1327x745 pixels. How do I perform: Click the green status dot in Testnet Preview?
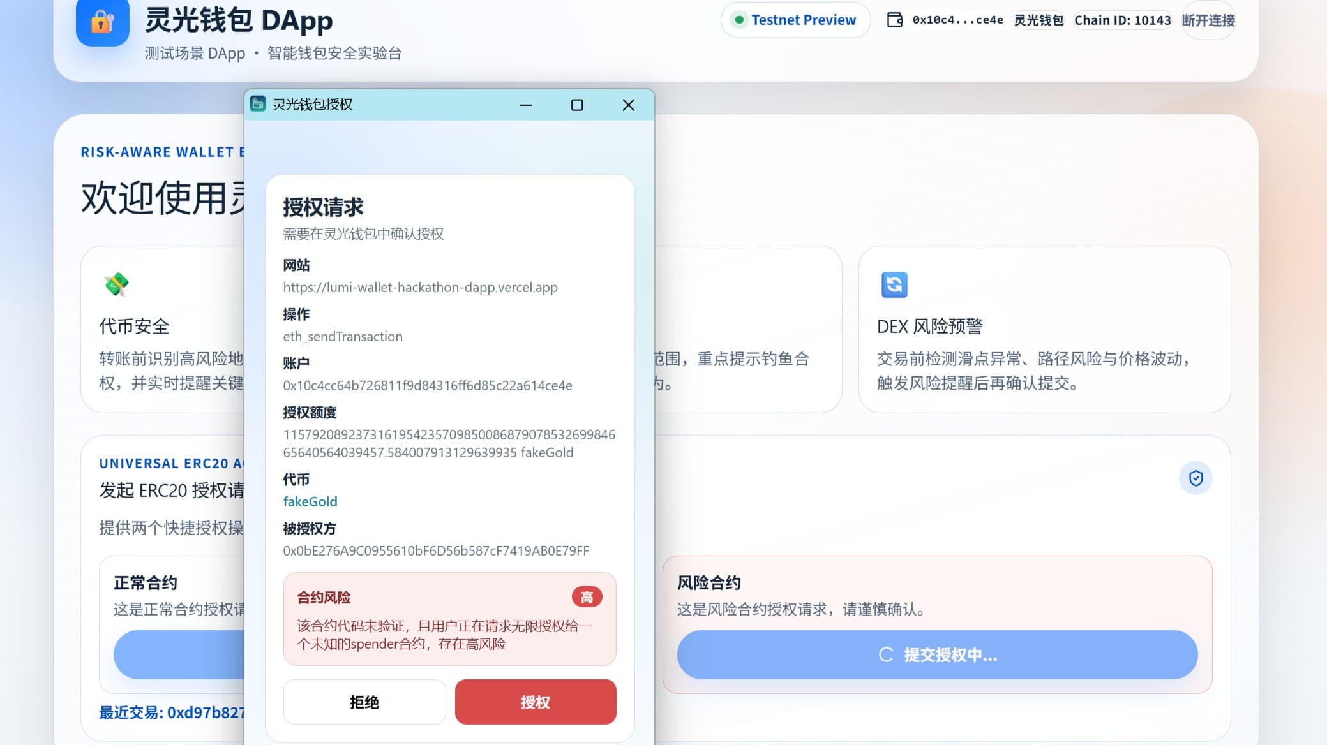coord(740,20)
